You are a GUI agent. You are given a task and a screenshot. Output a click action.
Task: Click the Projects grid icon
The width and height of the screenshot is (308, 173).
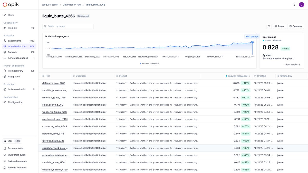(x=5, y=28)
